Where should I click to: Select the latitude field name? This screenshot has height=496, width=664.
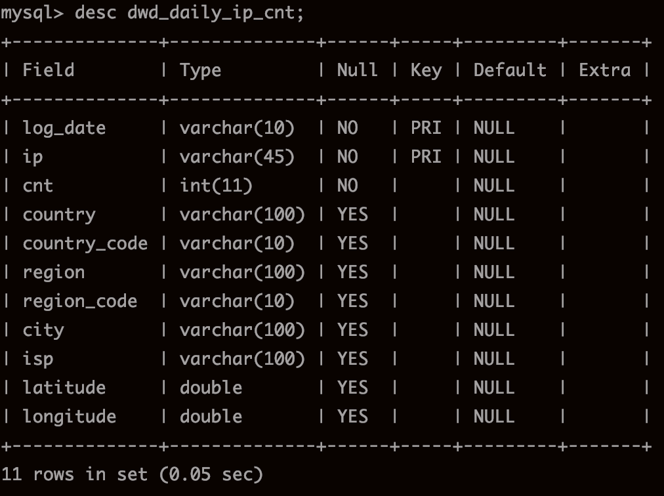64,388
